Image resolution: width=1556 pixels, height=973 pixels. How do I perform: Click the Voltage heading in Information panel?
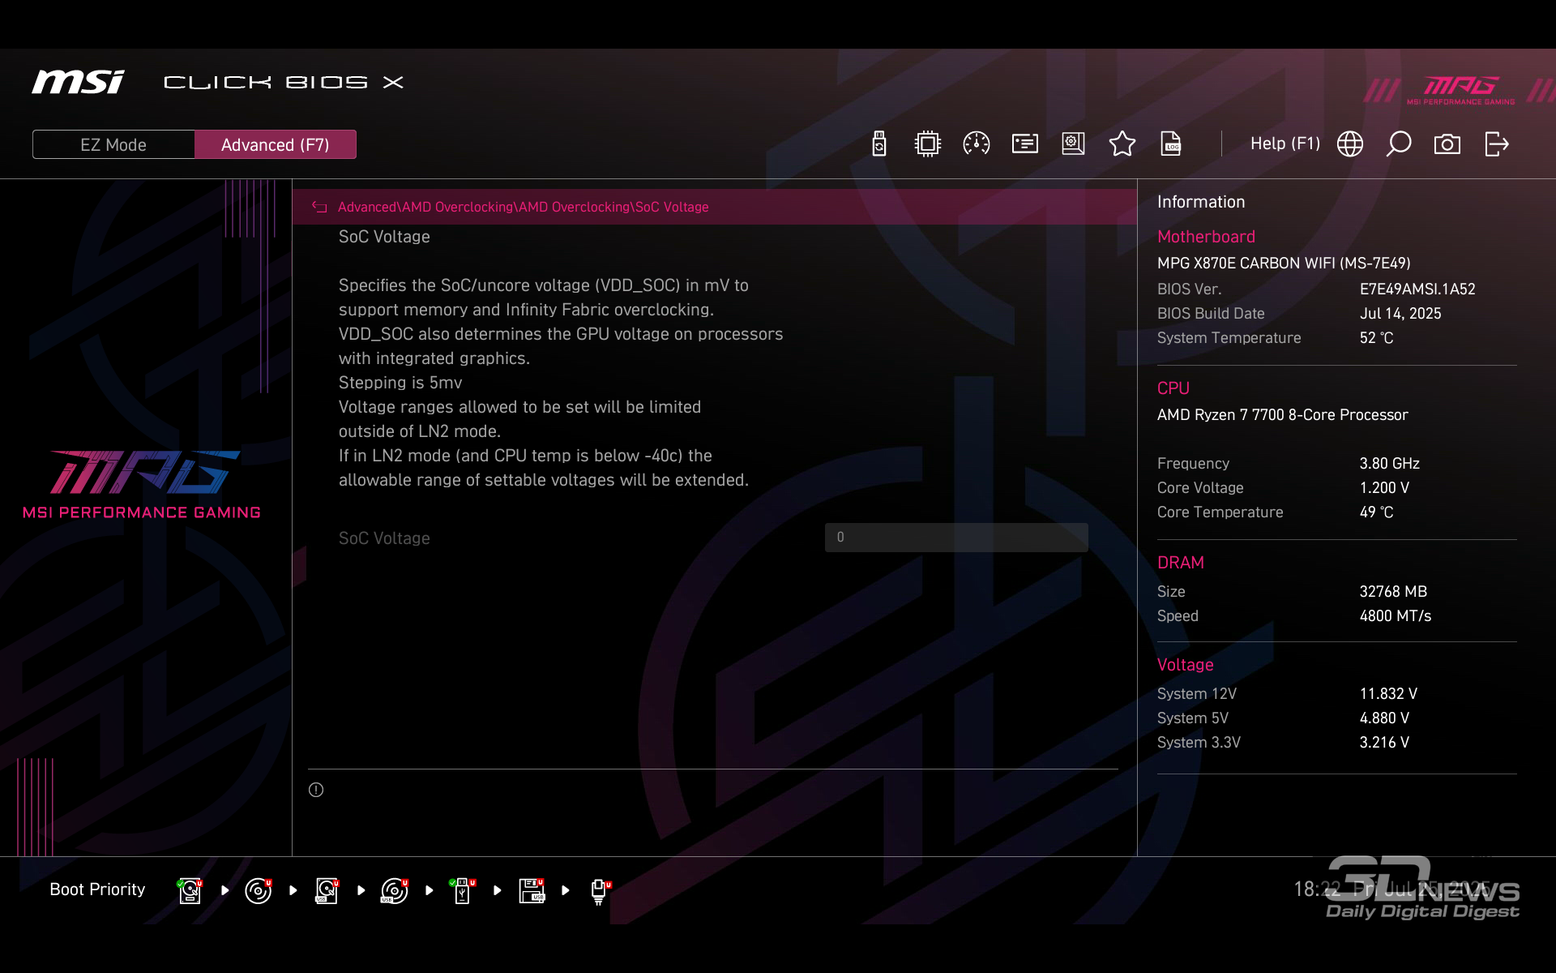pos(1185,665)
